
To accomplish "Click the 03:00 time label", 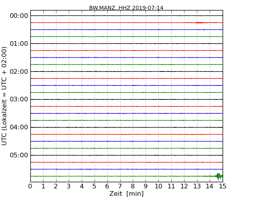I will click(x=19, y=99).
